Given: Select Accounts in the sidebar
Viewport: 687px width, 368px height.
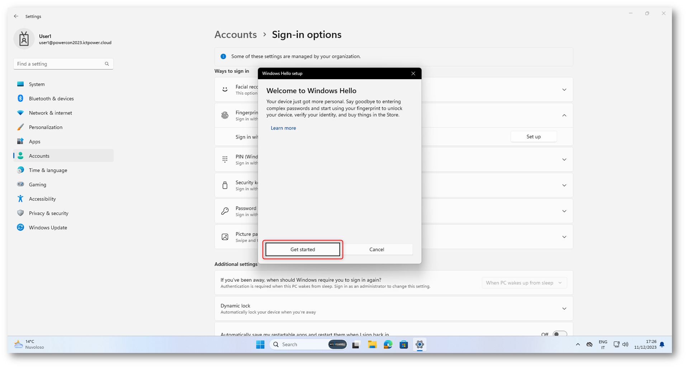Looking at the screenshot, I should pos(63,156).
